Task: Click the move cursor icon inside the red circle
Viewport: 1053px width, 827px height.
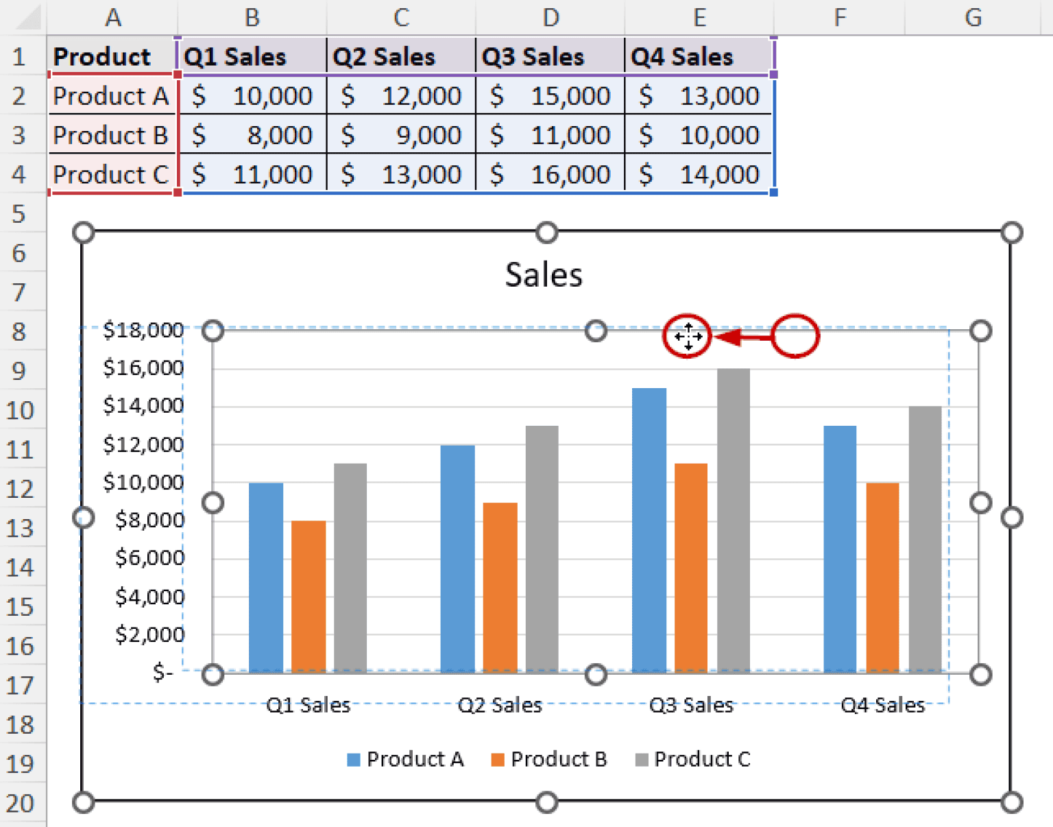Action: click(x=688, y=335)
